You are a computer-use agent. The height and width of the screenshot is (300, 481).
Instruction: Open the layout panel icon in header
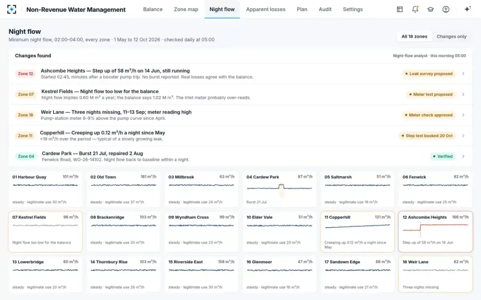400,9
